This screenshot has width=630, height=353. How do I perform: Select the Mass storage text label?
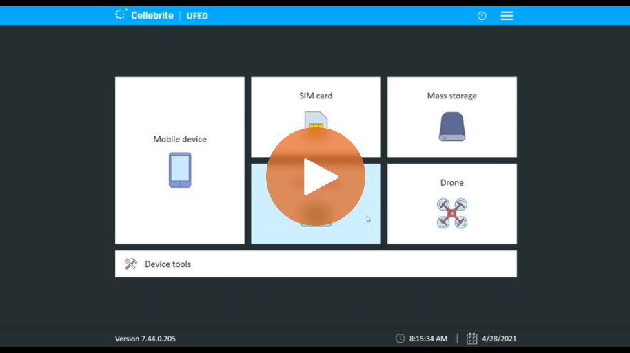click(451, 96)
